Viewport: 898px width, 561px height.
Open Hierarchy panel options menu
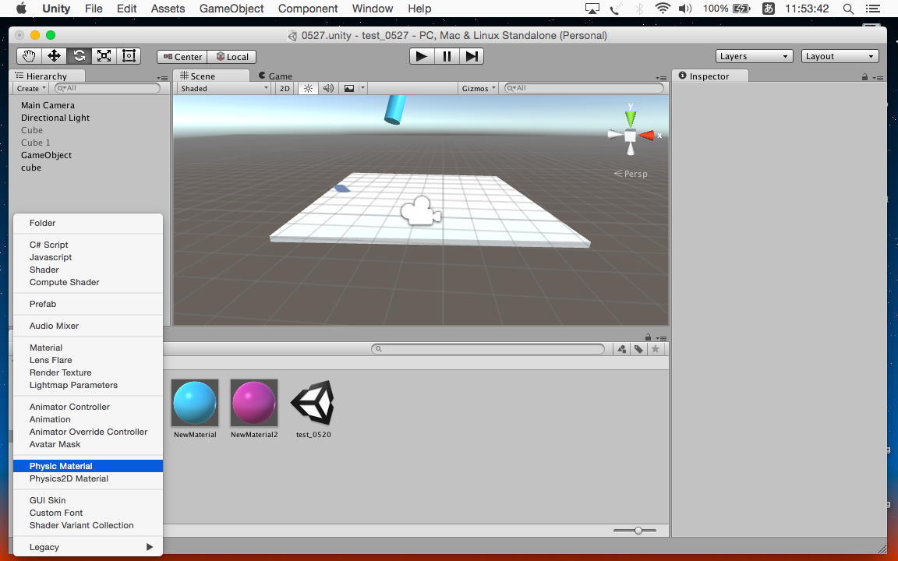[x=162, y=78]
